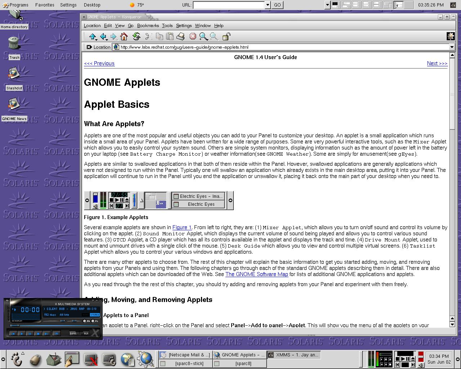Follow the <<< Previous link

pos(99,63)
